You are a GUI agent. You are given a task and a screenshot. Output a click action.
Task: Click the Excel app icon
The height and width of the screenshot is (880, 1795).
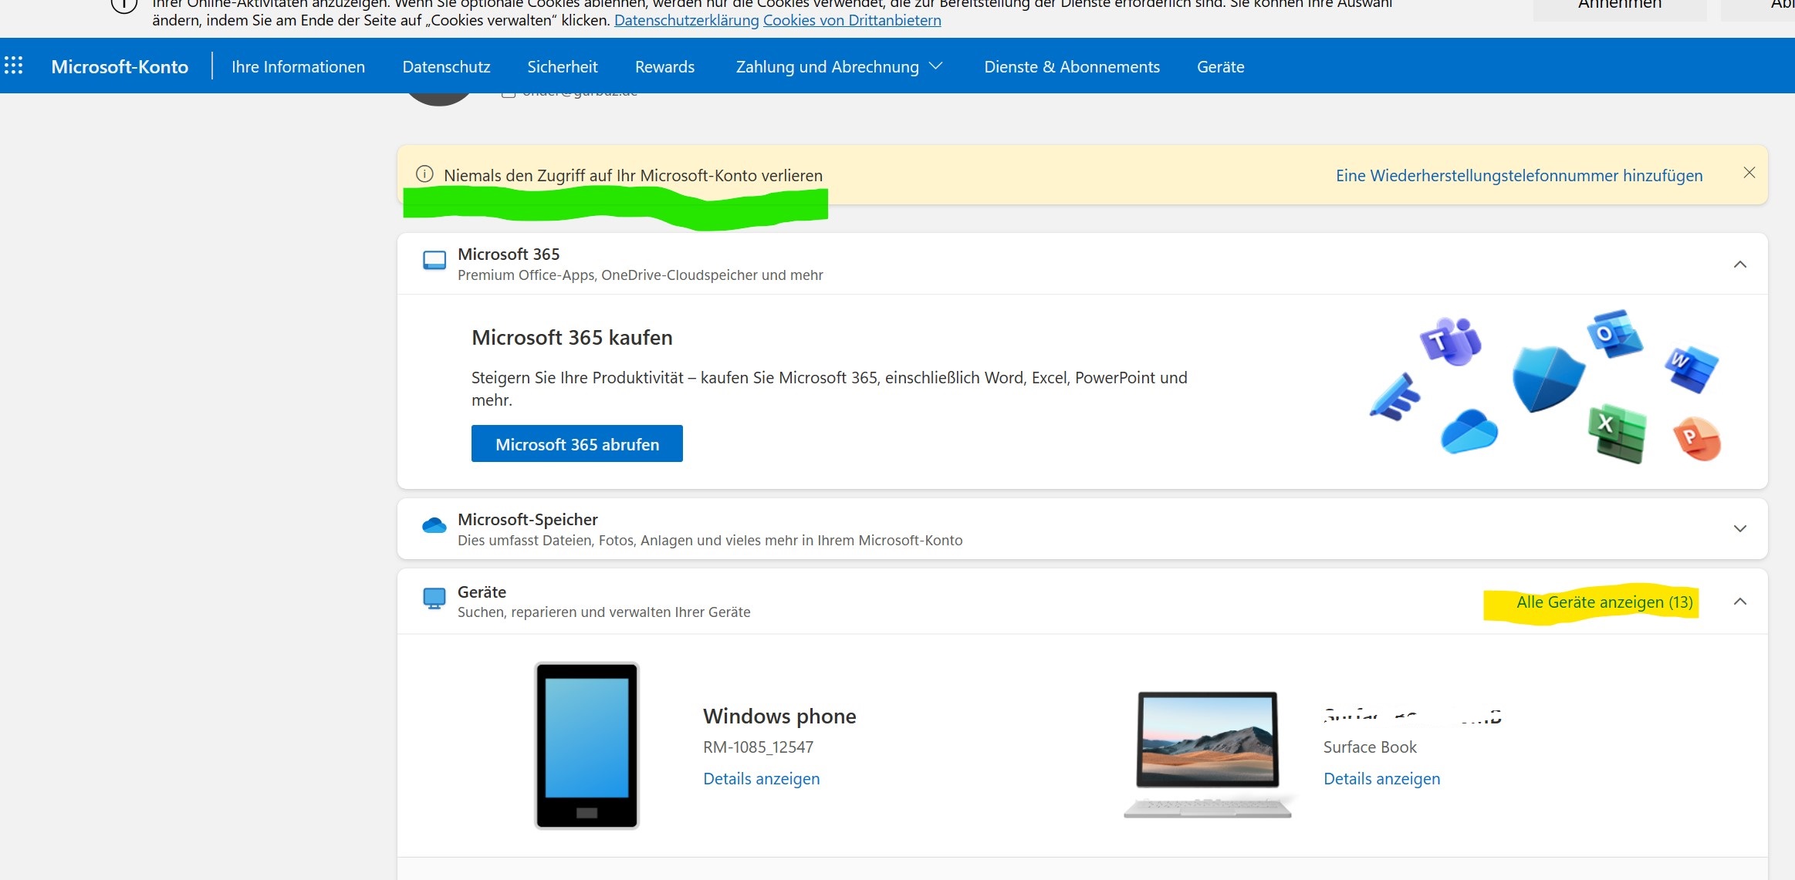point(1618,433)
